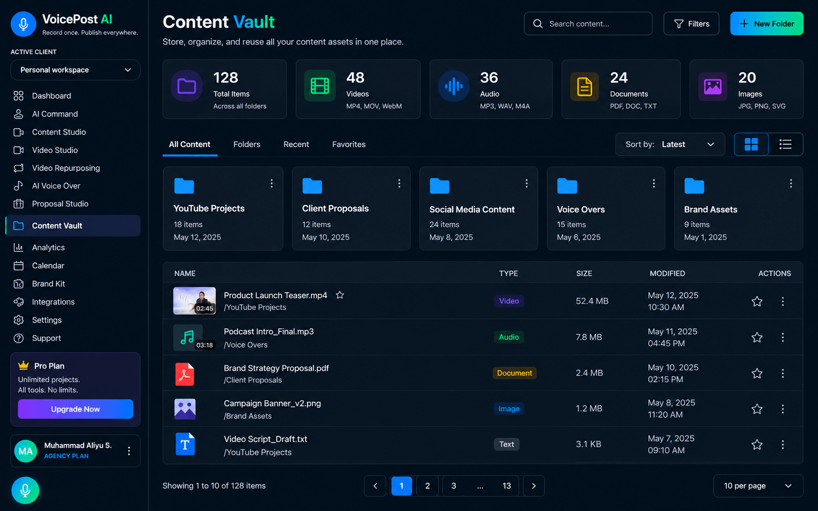Click the Videos film-strip stat icon
The height and width of the screenshot is (511, 818).
coord(320,86)
